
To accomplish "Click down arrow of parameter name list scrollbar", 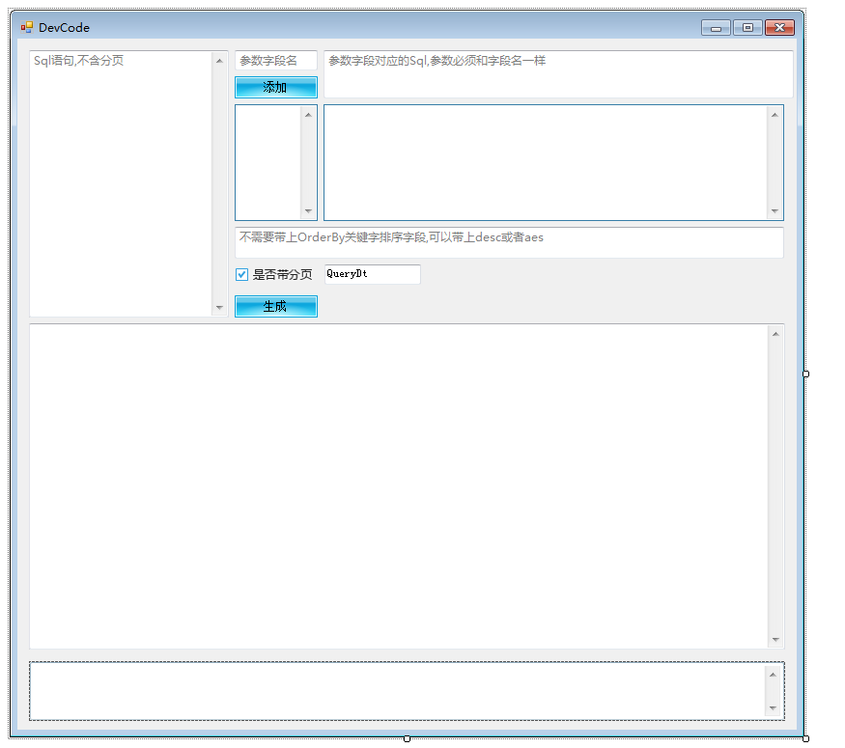I will [308, 211].
